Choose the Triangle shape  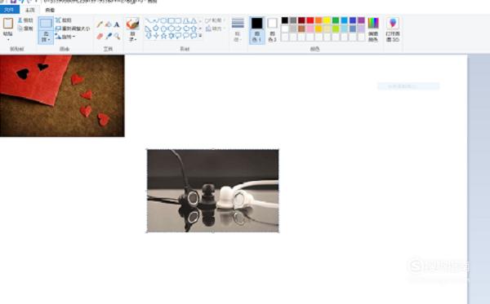point(194,21)
